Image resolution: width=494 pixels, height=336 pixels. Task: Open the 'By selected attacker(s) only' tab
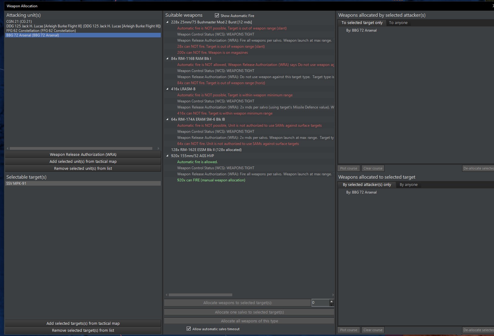367,185
